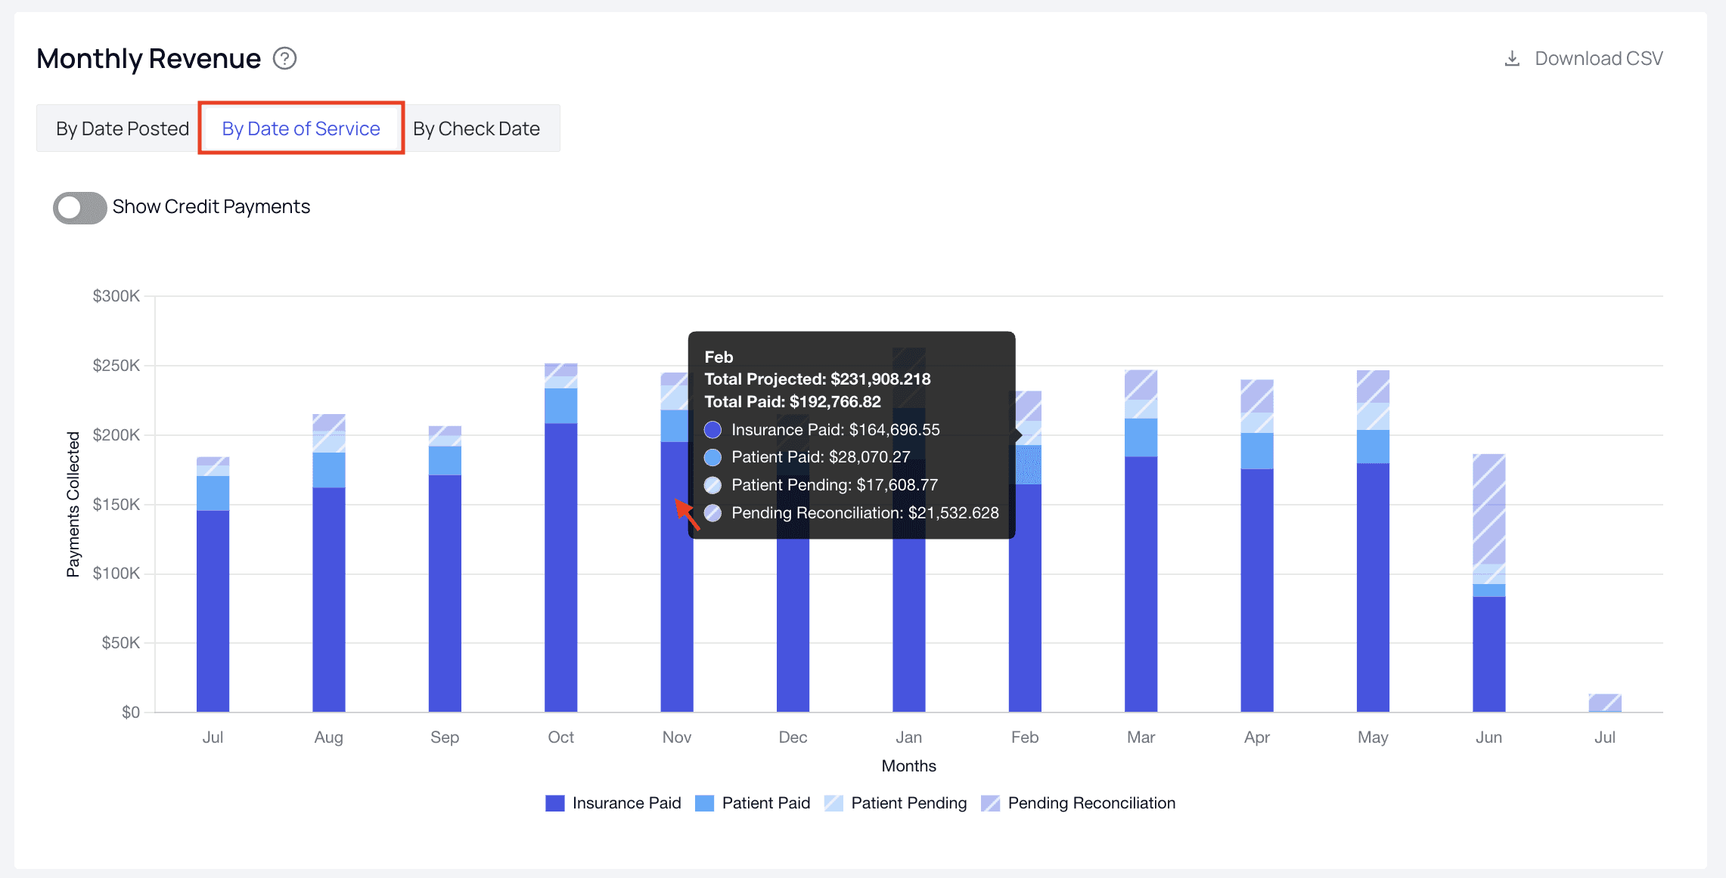
Task: Click the Insurance Paid circle in tooltip
Action: (712, 430)
